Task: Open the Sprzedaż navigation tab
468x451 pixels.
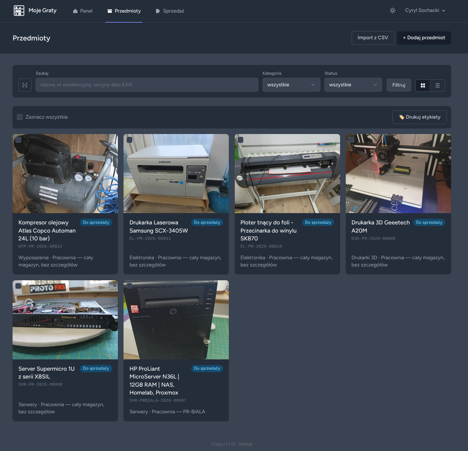Action: pos(170,11)
